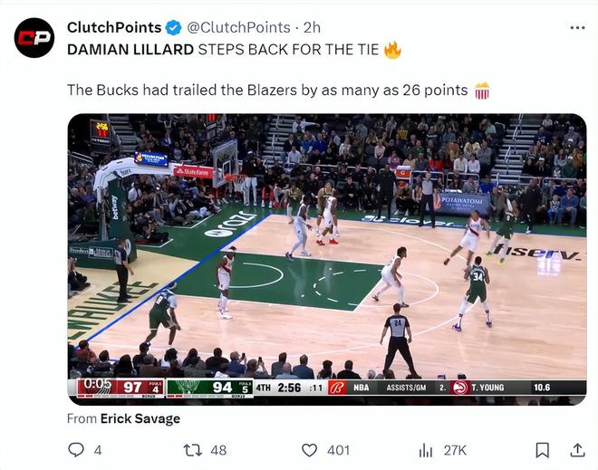Click the 48 reposts count
Image resolution: width=598 pixels, height=470 pixels.
(218, 450)
